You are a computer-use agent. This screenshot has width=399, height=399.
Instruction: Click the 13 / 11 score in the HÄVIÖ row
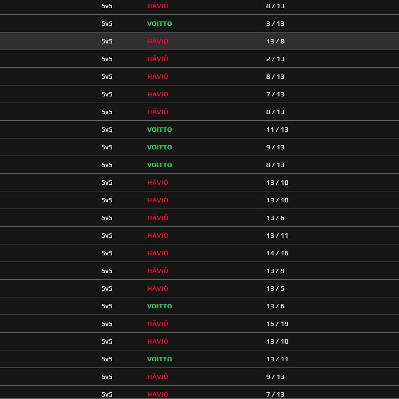[277, 236]
